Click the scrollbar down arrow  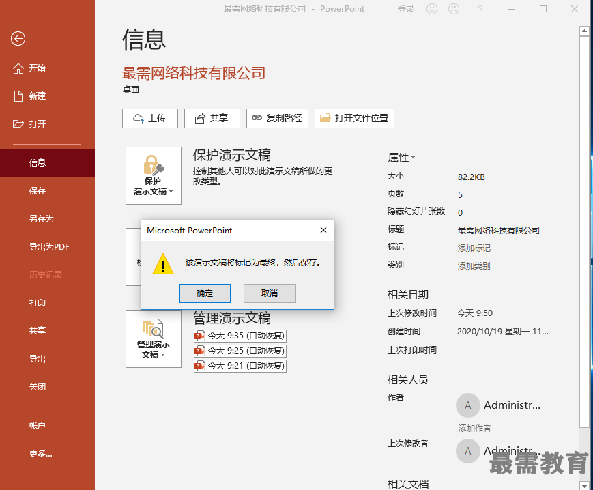[584, 485]
